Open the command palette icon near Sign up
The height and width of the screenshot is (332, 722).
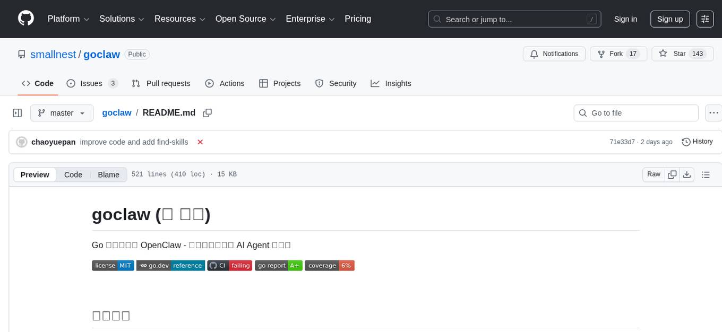[705, 19]
